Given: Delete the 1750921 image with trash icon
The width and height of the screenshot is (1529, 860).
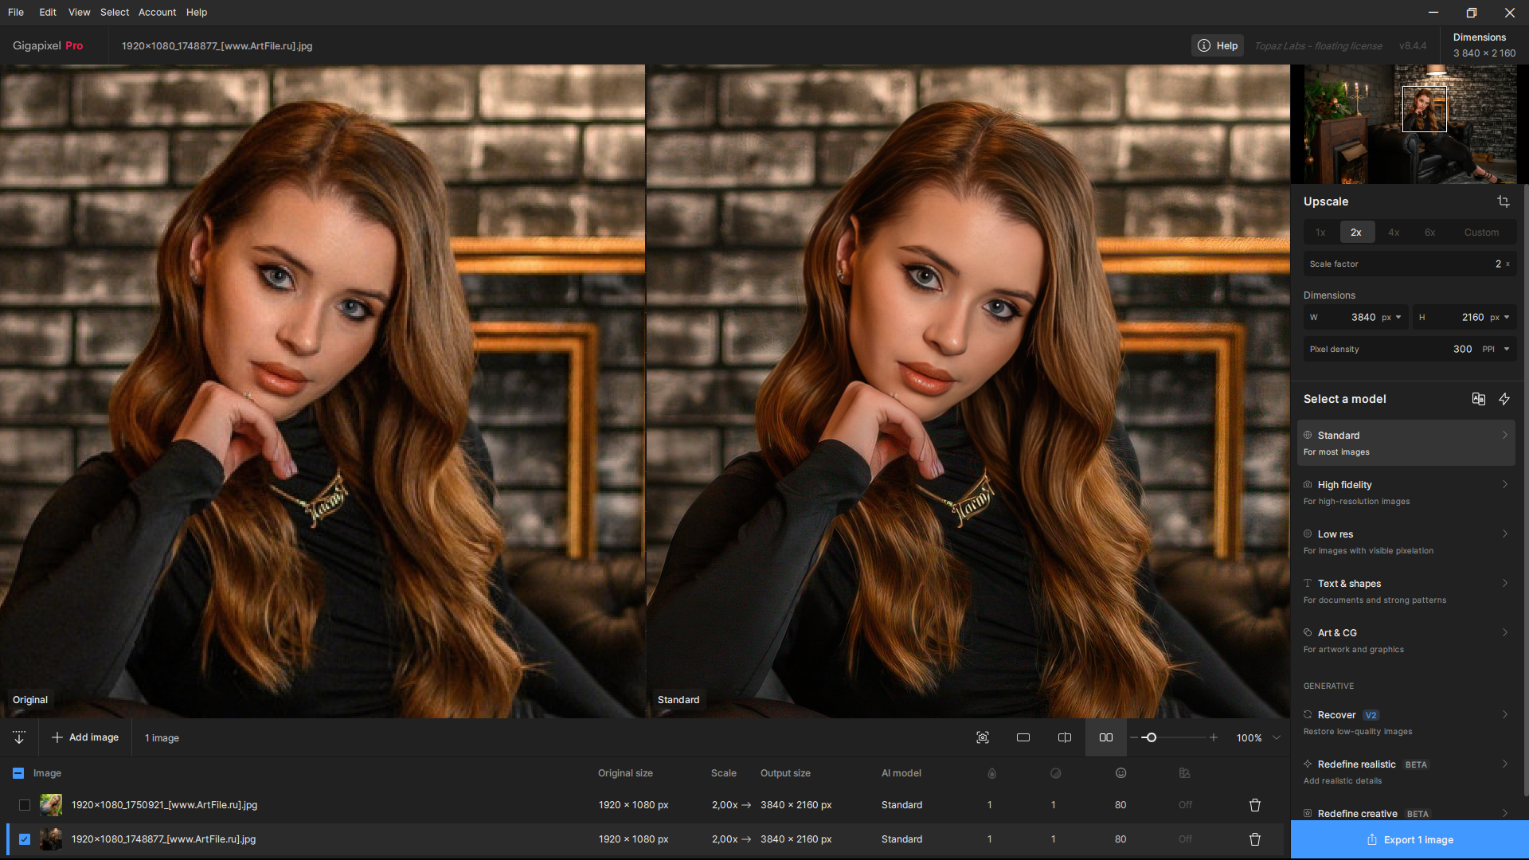Looking at the screenshot, I should (1255, 805).
